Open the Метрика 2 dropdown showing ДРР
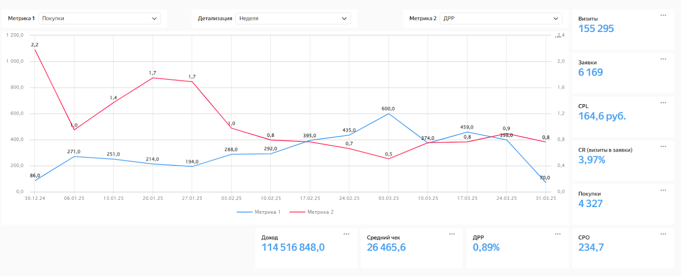The width and height of the screenshot is (681, 276). (501, 18)
